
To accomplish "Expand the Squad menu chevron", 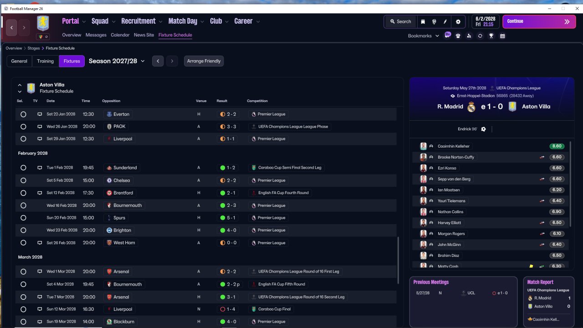I will 113,21.
